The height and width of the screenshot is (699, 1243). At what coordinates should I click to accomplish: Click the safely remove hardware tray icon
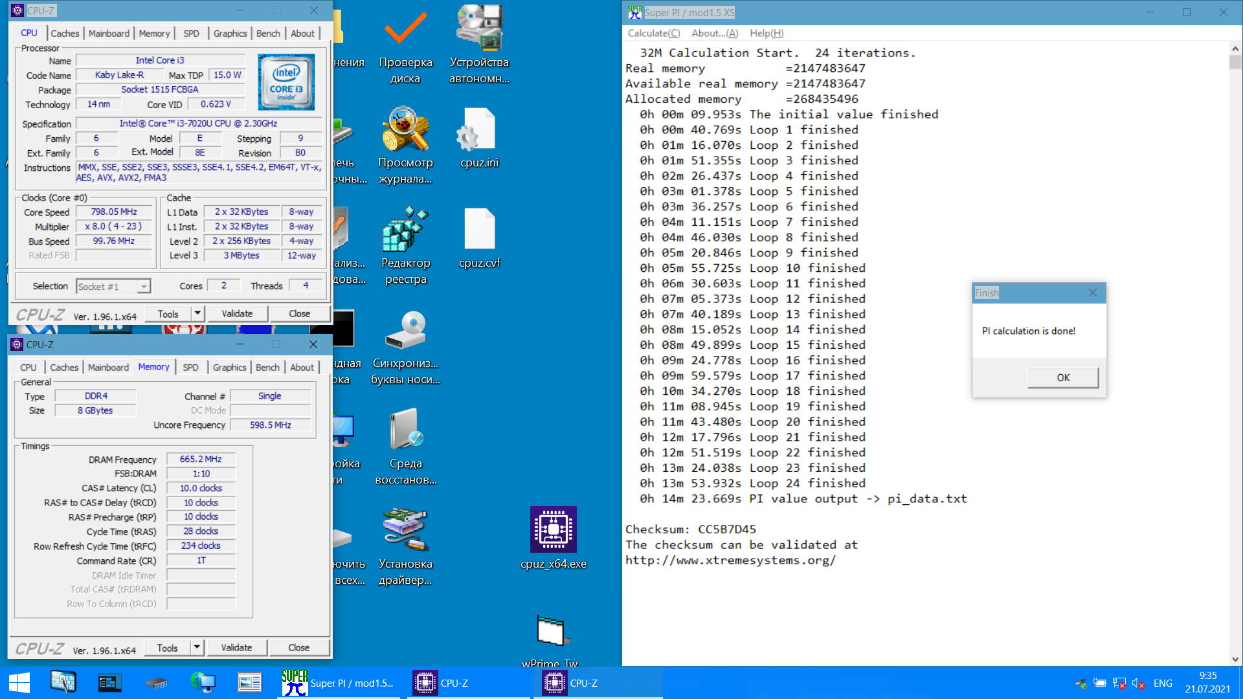point(1081,683)
